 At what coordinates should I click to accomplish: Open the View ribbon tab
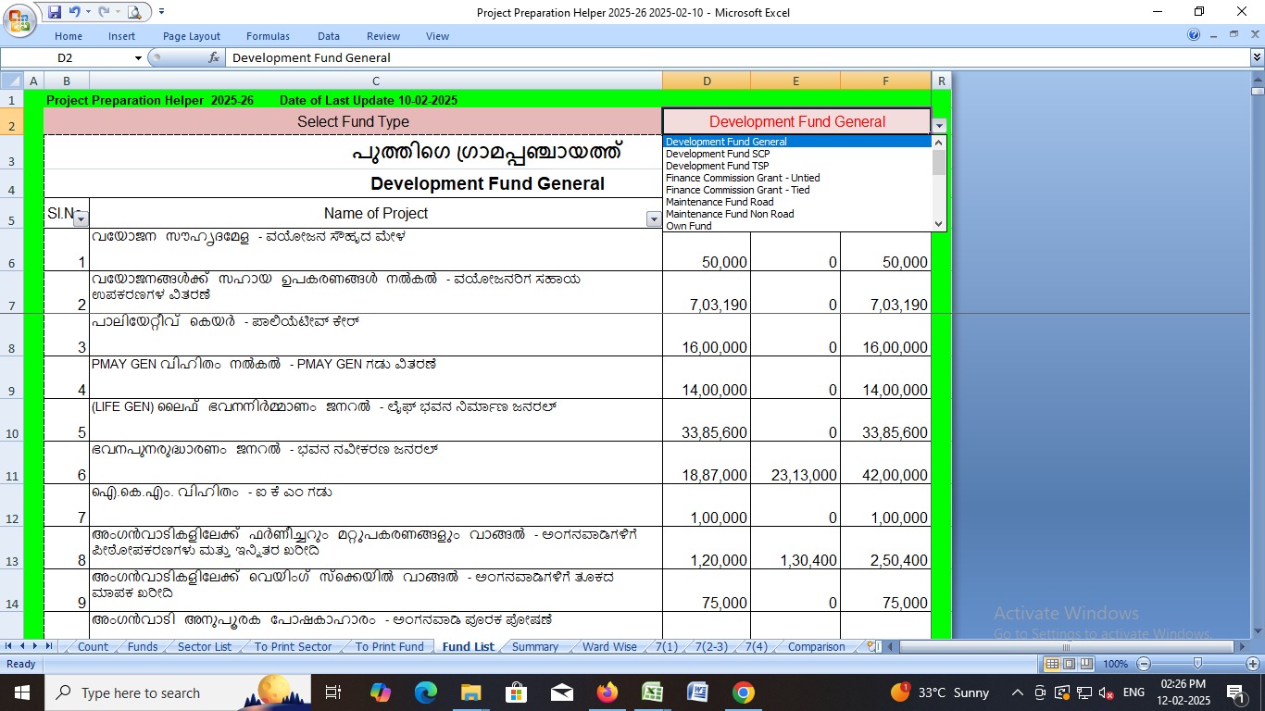pyautogui.click(x=437, y=36)
